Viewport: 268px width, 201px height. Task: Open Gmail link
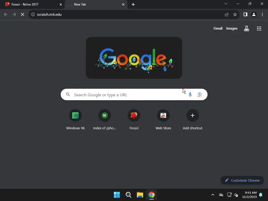pos(218,28)
